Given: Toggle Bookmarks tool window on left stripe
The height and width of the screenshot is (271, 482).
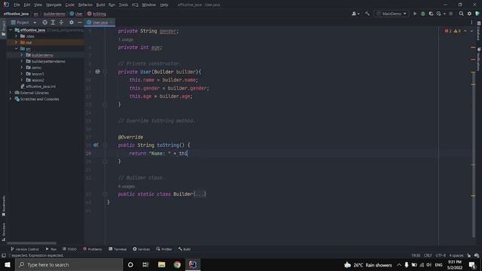Looking at the screenshot, I should [x=4, y=206].
